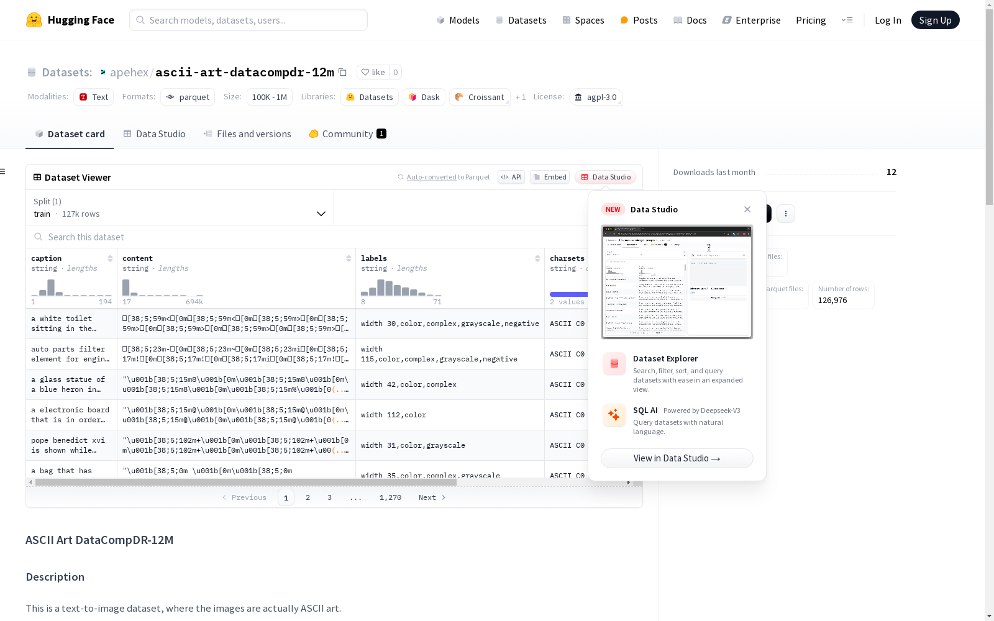The width and height of the screenshot is (994, 621).
Task: Open the Files and versions tab
Action: click(x=247, y=134)
